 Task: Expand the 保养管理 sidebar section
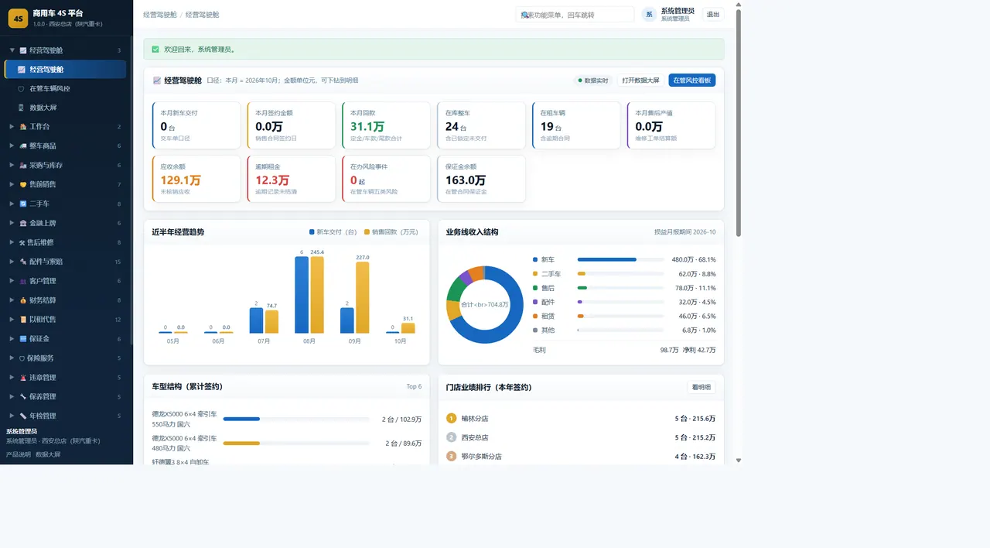click(x=12, y=396)
